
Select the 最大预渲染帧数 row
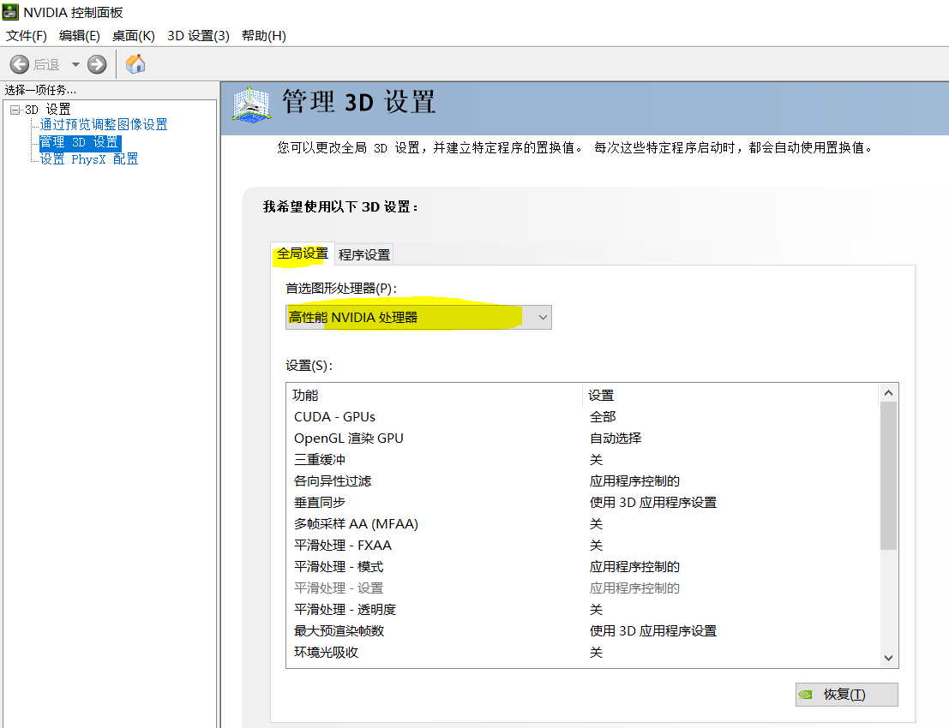[x=584, y=631]
